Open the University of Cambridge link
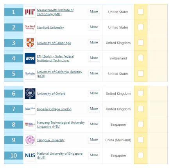The image size is (172, 168). 54,43
